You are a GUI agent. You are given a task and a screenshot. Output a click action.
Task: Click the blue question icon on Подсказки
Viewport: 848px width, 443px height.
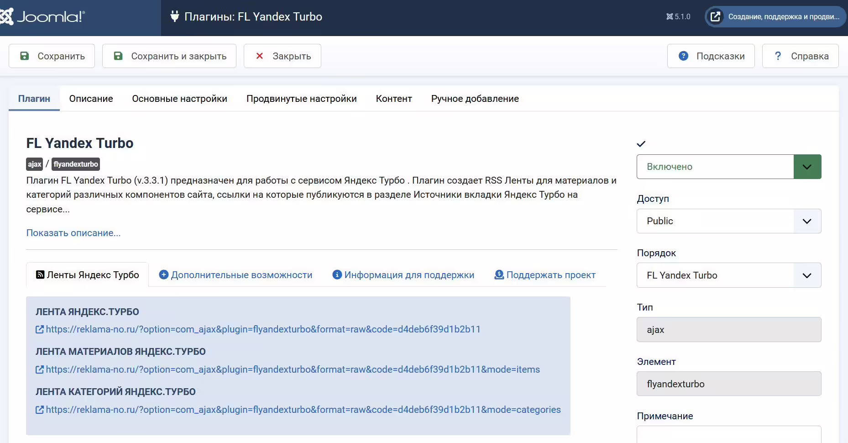684,56
